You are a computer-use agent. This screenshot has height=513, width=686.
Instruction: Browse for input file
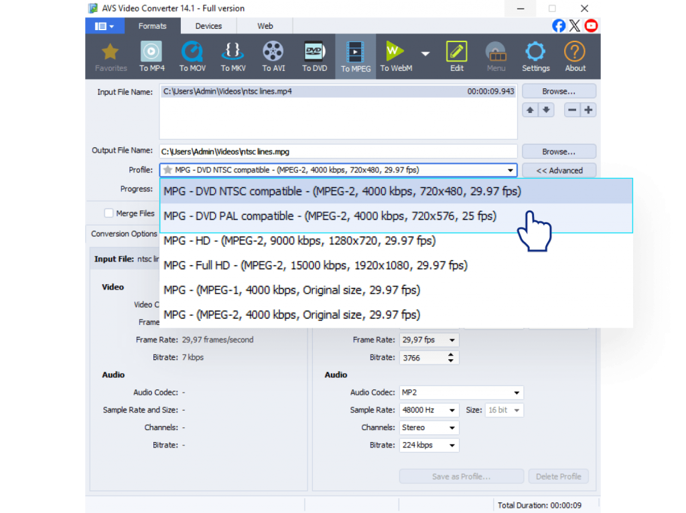559,92
